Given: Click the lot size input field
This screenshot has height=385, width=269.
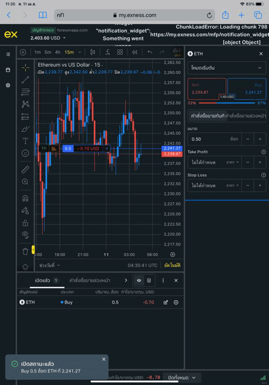Looking at the screenshot, I should coord(214,139).
